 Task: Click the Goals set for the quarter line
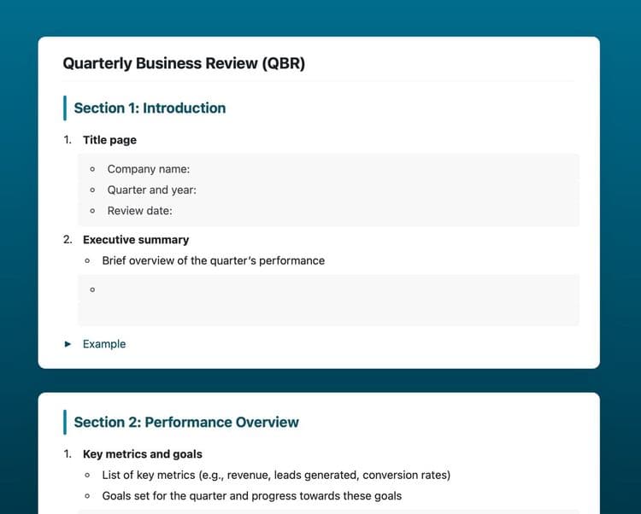click(x=251, y=496)
